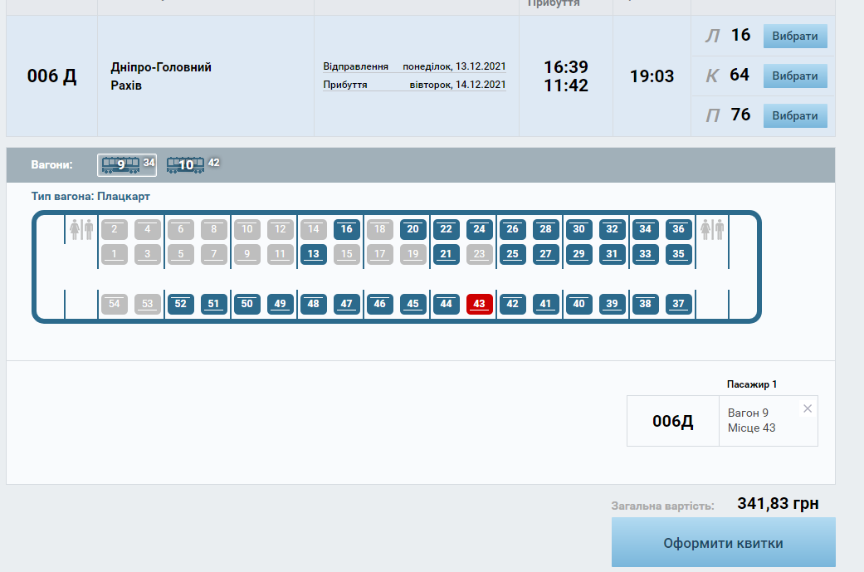Switch to wagon 10 car icon
The width and height of the screenshot is (864, 572).
click(185, 164)
